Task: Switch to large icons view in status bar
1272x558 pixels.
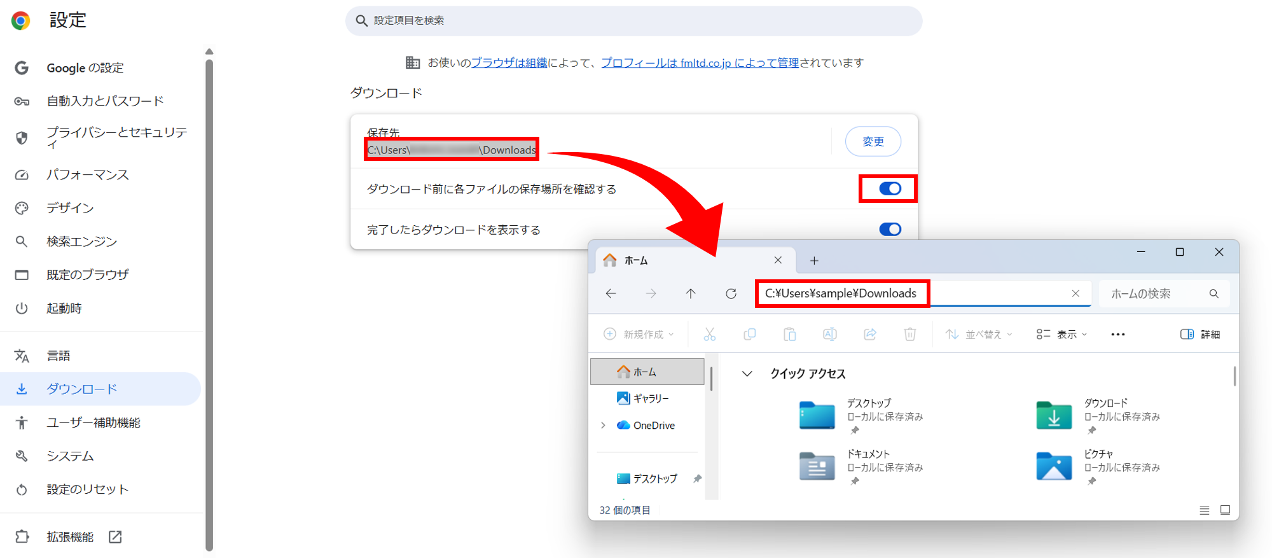Action: [x=1226, y=510]
